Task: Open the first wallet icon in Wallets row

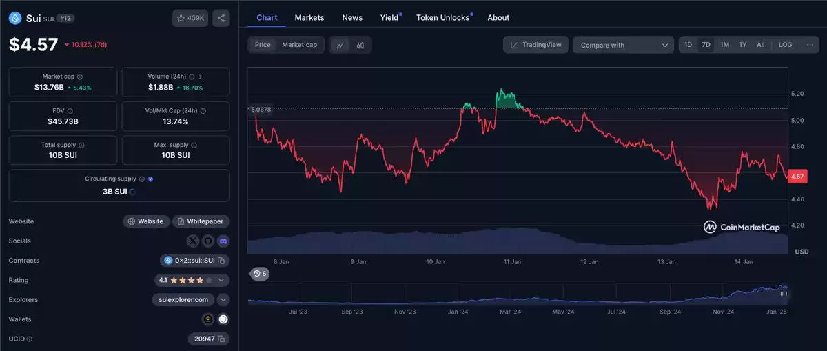Action: [207, 319]
